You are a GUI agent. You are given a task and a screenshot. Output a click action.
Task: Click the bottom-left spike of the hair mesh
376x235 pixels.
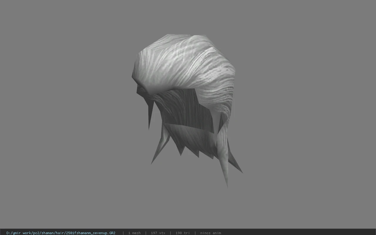(159, 150)
